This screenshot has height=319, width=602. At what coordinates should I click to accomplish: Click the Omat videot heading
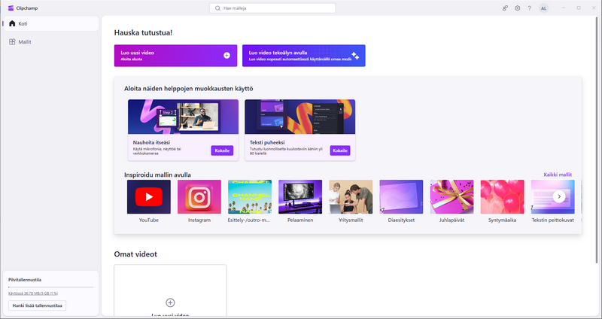tap(135, 254)
